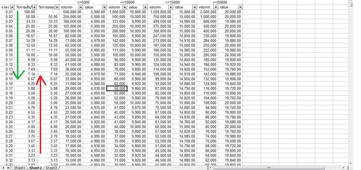This screenshot has width=361, height=170.
Task: Open value filter dropdown under <=10000
Action: coord(145,7)
